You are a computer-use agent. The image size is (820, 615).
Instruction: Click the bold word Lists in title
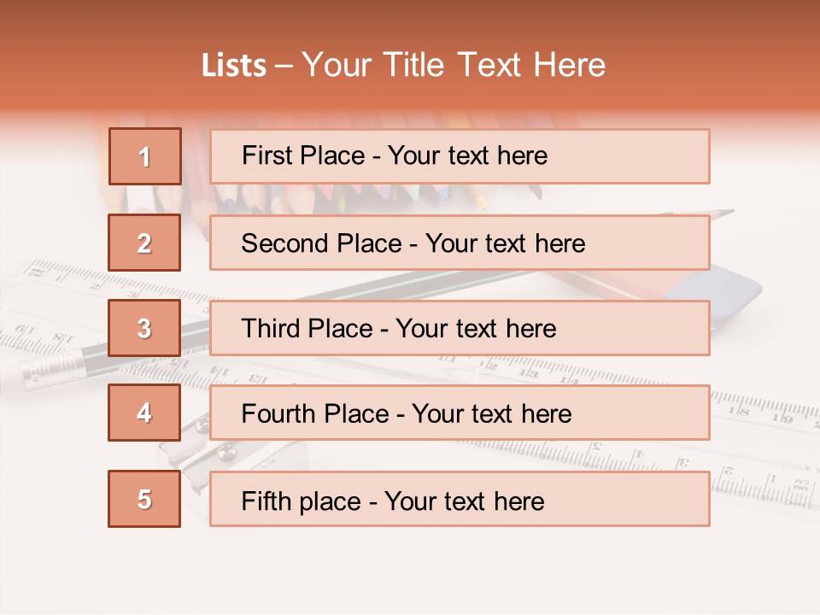coord(234,66)
